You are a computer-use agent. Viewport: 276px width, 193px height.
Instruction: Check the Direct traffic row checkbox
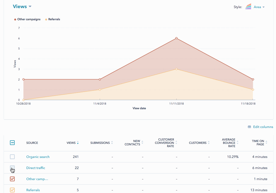pyautogui.click(x=12, y=168)
